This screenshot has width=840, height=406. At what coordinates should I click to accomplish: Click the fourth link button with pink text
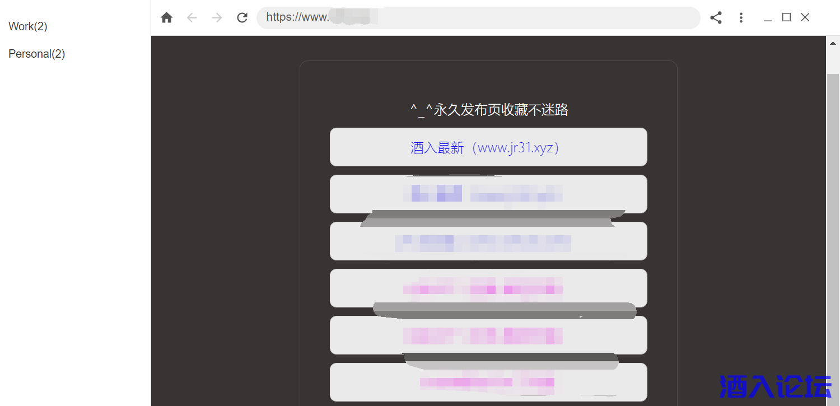point(488,288)
